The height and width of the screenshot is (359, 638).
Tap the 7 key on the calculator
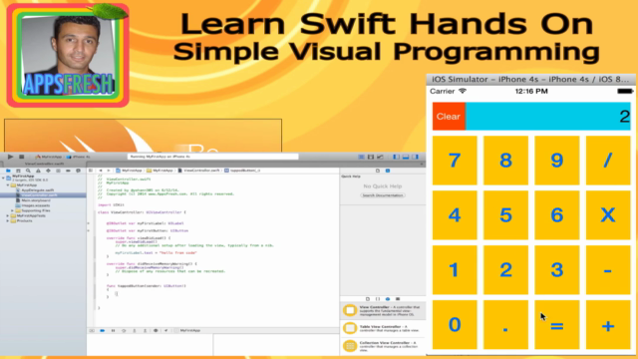click(455, 161)
